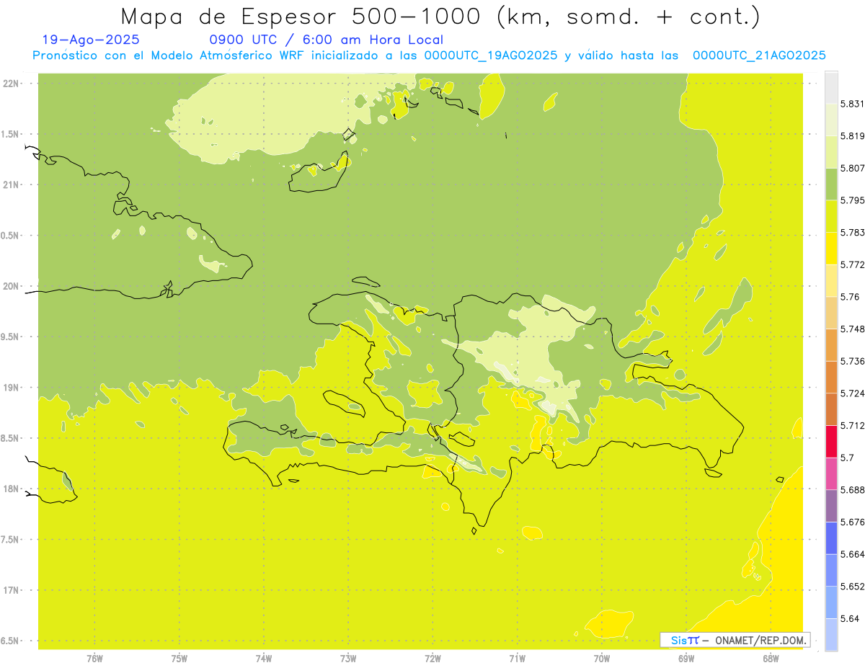The image size is (865, 668).
Task: Select the 9.5N latitude label
Action: (x=12, y=337)
